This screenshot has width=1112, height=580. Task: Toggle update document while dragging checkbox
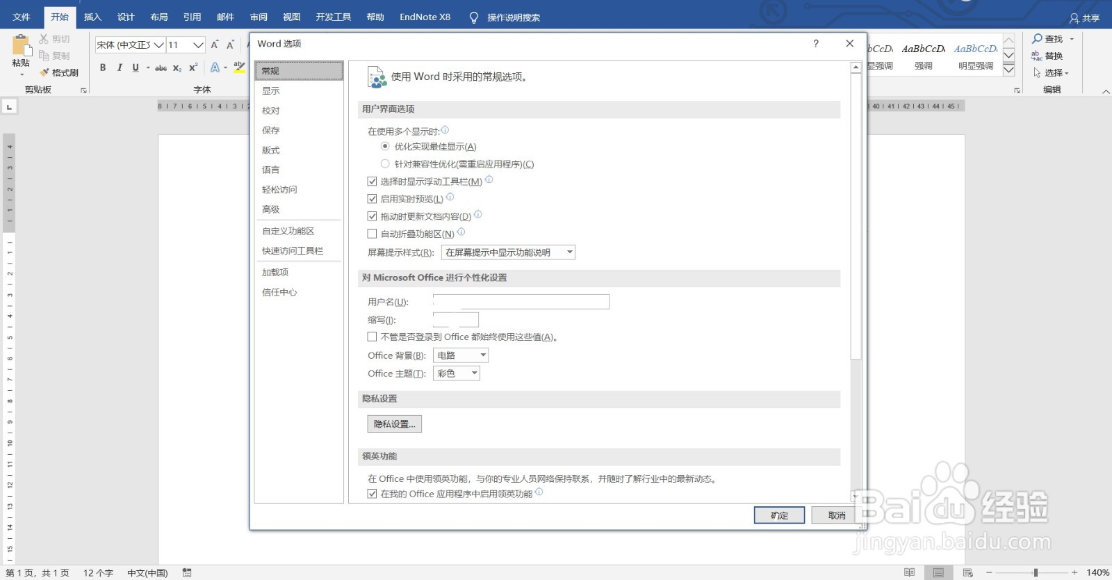coord(372,216)
